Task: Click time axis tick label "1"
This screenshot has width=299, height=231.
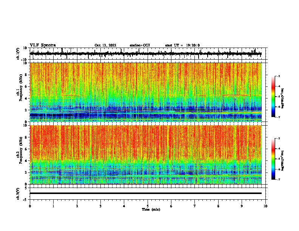Action: (x=53, y=206)
